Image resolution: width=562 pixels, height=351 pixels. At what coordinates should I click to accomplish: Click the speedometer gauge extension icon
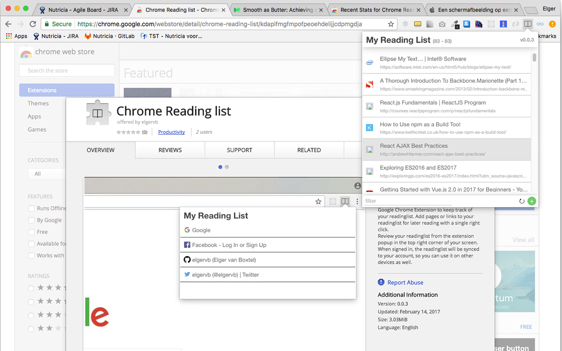tap(479, 24)
